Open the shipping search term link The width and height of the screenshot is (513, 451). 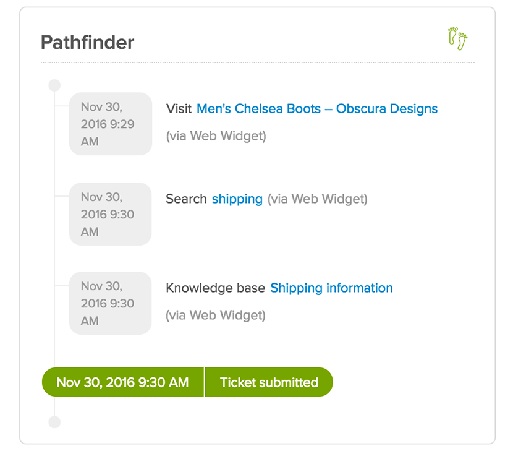click(237, 199)
